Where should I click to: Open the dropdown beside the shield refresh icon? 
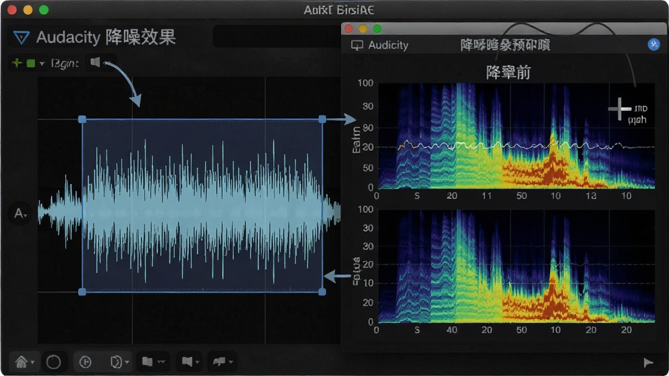127,362
